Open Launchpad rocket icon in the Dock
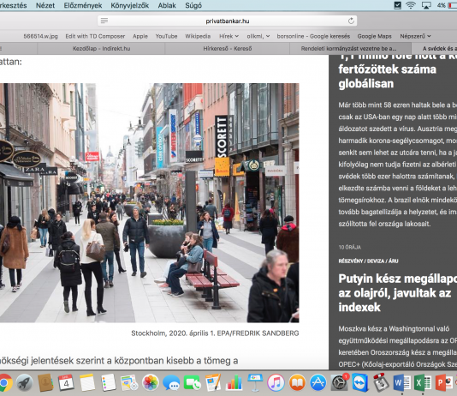 coord(25,382)
